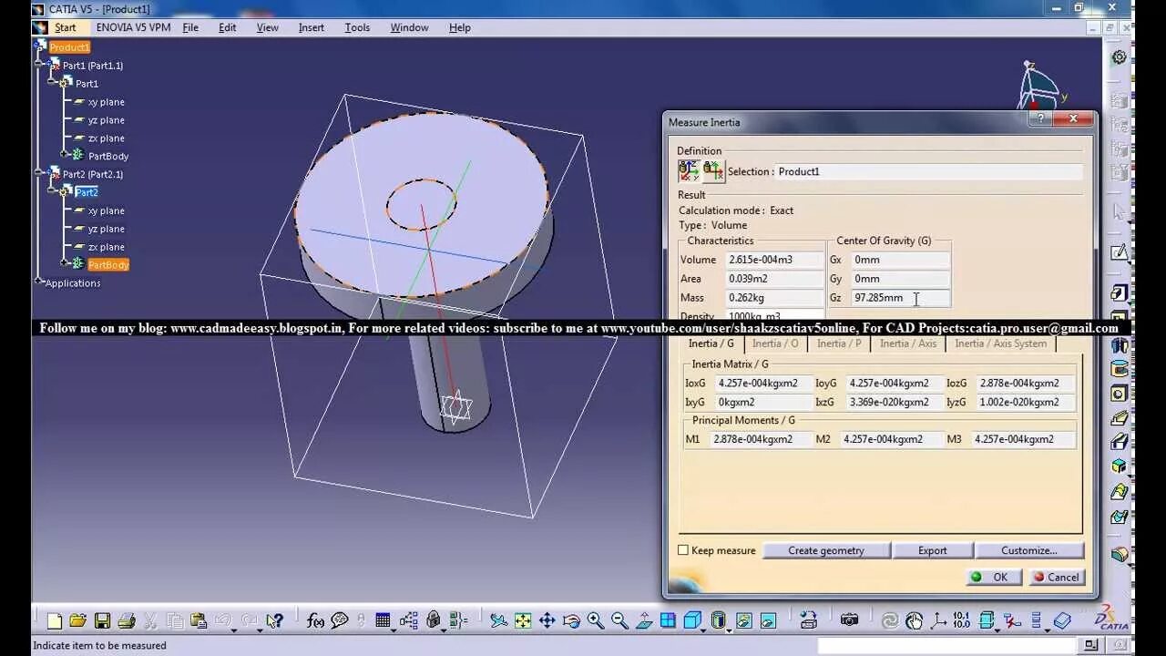Image resolution: width=1166 pixels, height=656 pixels.
Task: Switch to the Inertia / Axis System tab
Action: point(1000,343)
